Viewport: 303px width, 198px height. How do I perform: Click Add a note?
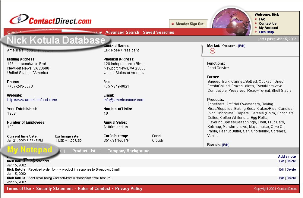coord(287,156)
